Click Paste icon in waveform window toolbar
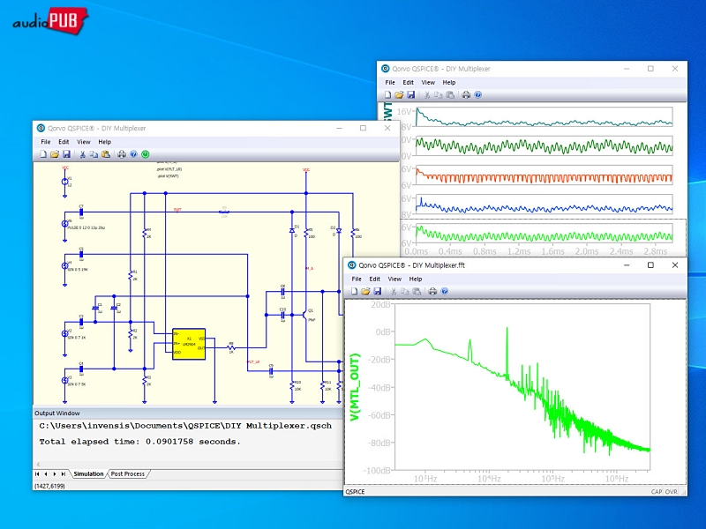Viewport: 706px width, 529px height. (450, 95)
